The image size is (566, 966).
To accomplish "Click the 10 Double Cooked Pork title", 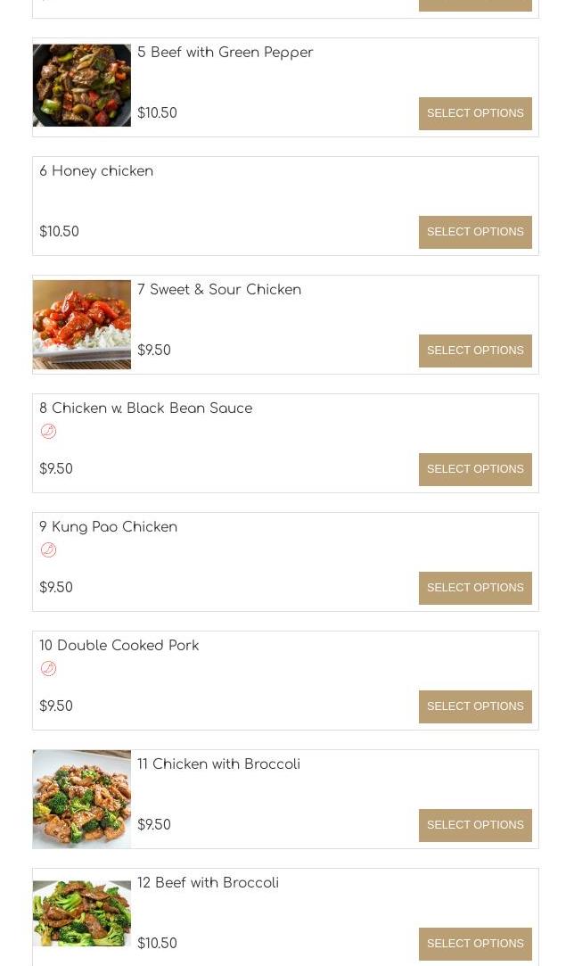I will (119, 646).
